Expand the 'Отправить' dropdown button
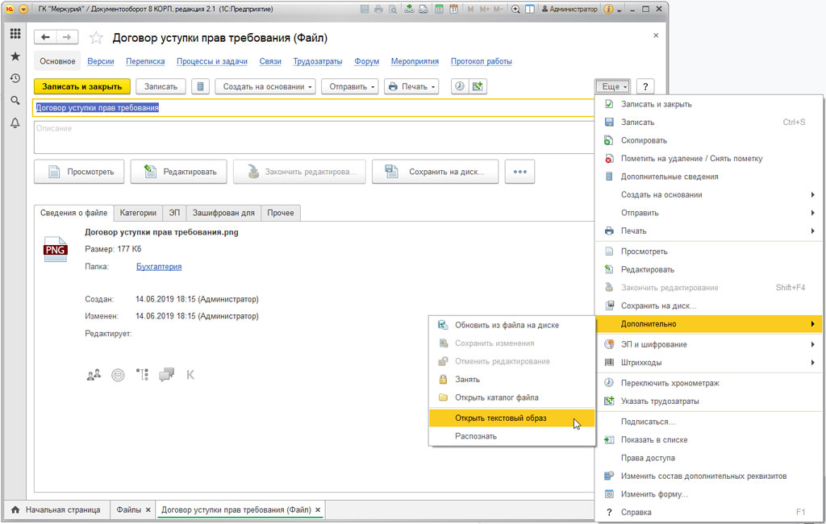The width and height of the screenshot is (826, 524). click(350, 86)
